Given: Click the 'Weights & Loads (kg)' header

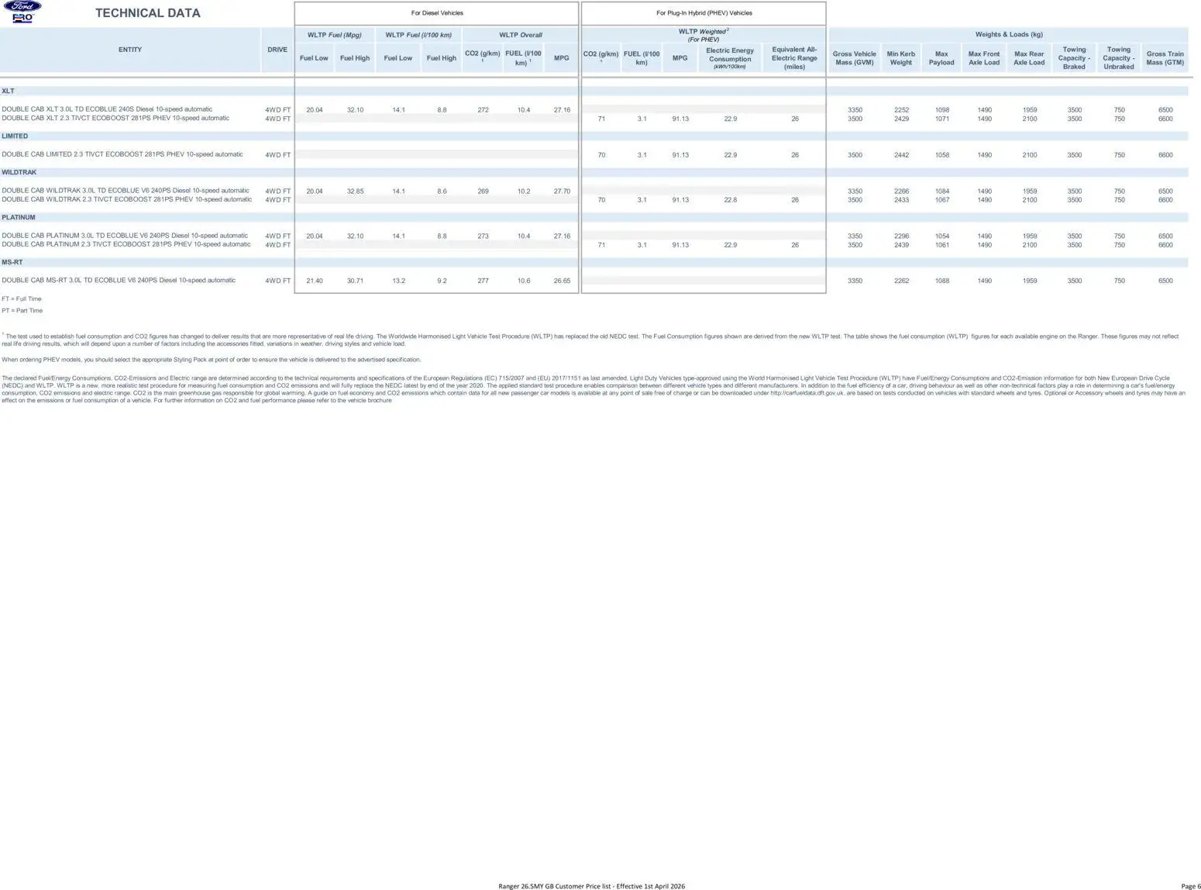Looking at the screenshot, I should click(x=1009, y=35).
